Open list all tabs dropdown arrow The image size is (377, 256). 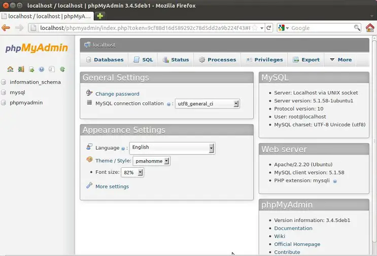tap(372, 16)
